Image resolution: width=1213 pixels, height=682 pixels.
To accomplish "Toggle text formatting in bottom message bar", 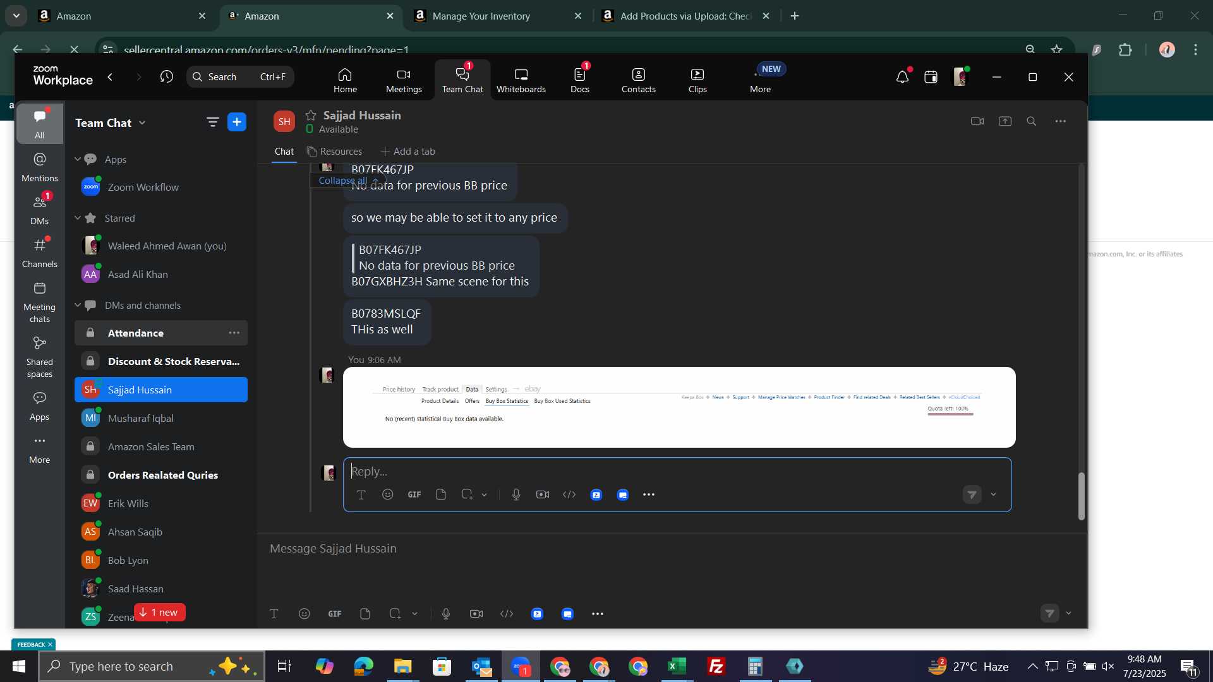I will 274,614.
